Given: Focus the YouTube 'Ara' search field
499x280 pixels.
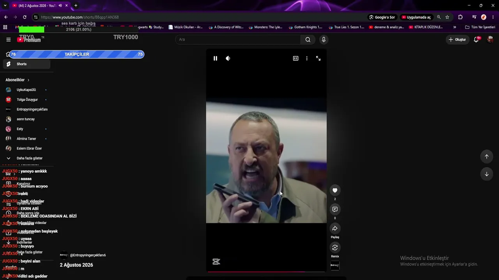Looking at the screenshot, I should tap(238, 39).
